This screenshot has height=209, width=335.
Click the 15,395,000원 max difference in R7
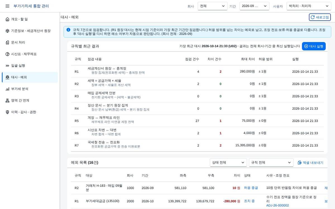click(x=245, y=145)
